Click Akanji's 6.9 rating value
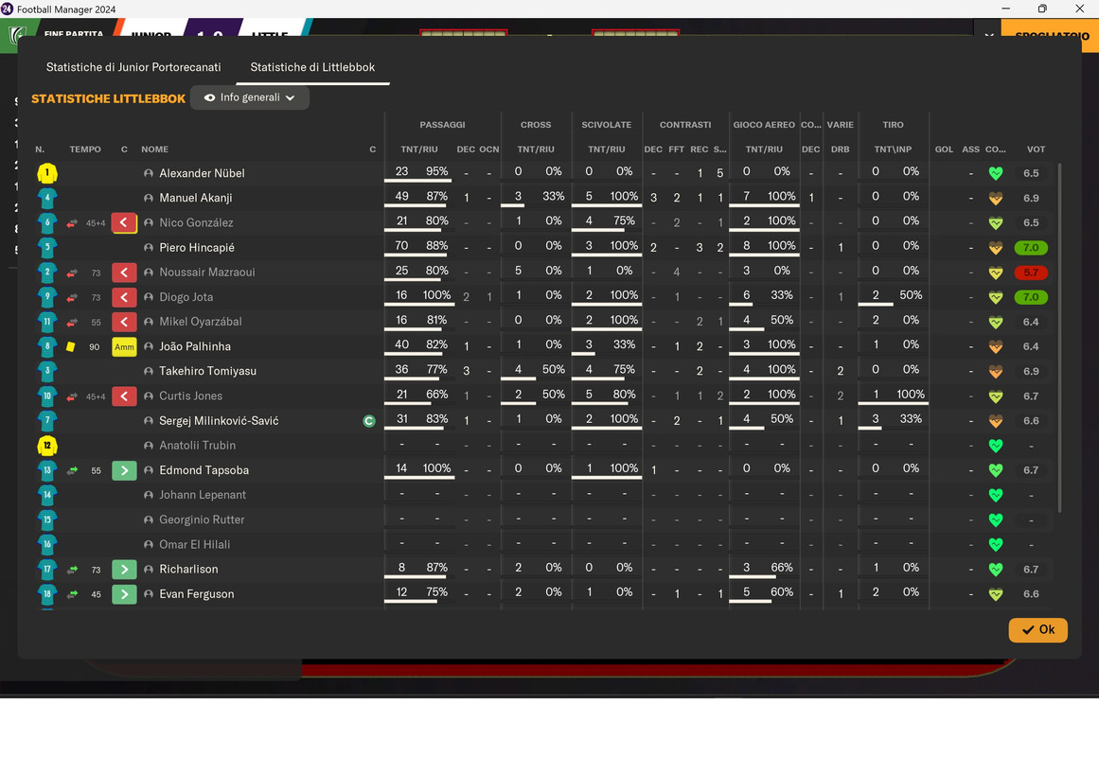 pyautogui.click(x=1030, y=198)
